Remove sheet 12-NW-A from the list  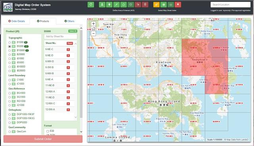click(x=68, y=92)
